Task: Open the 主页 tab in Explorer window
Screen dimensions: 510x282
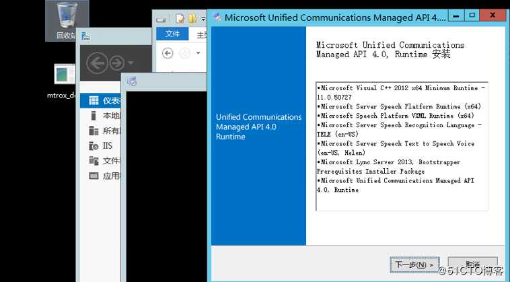Action: click(x=201, y=35)
